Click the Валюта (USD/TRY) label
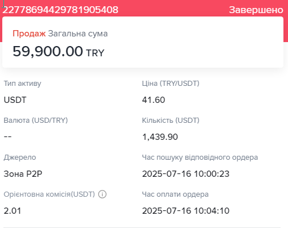Viewport: 288px width, 228px height. click(36, 121)
